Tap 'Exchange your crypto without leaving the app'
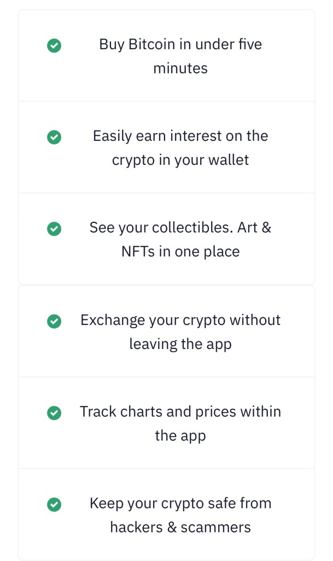This screenshot has width=333, height=561. tap(180, 331)
